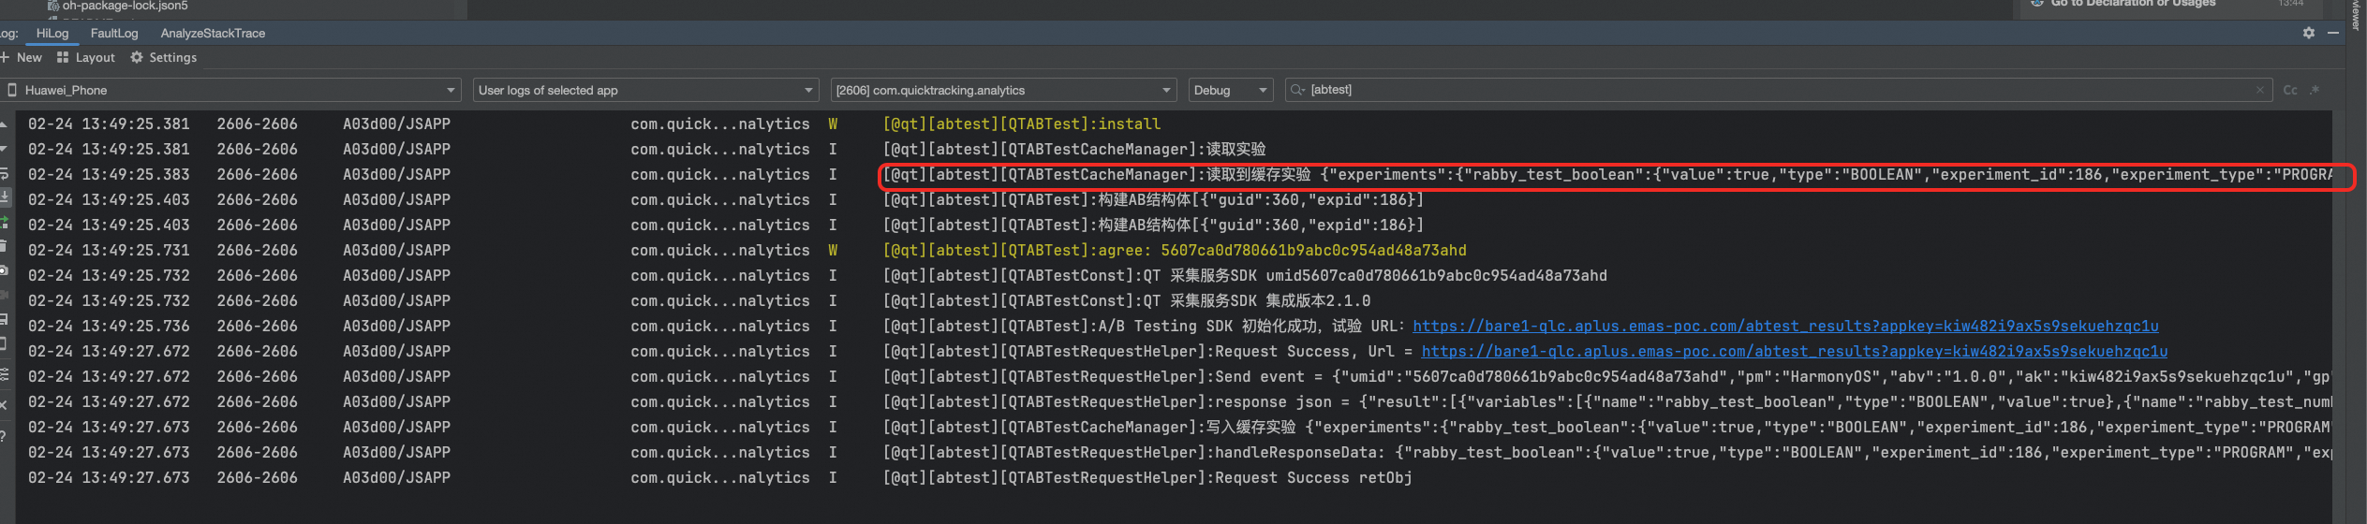Open the log panel gear options
The image size is (2367, 524).
point(2309,33)
